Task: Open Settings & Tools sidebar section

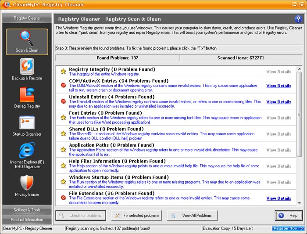Action: [27, 210]
